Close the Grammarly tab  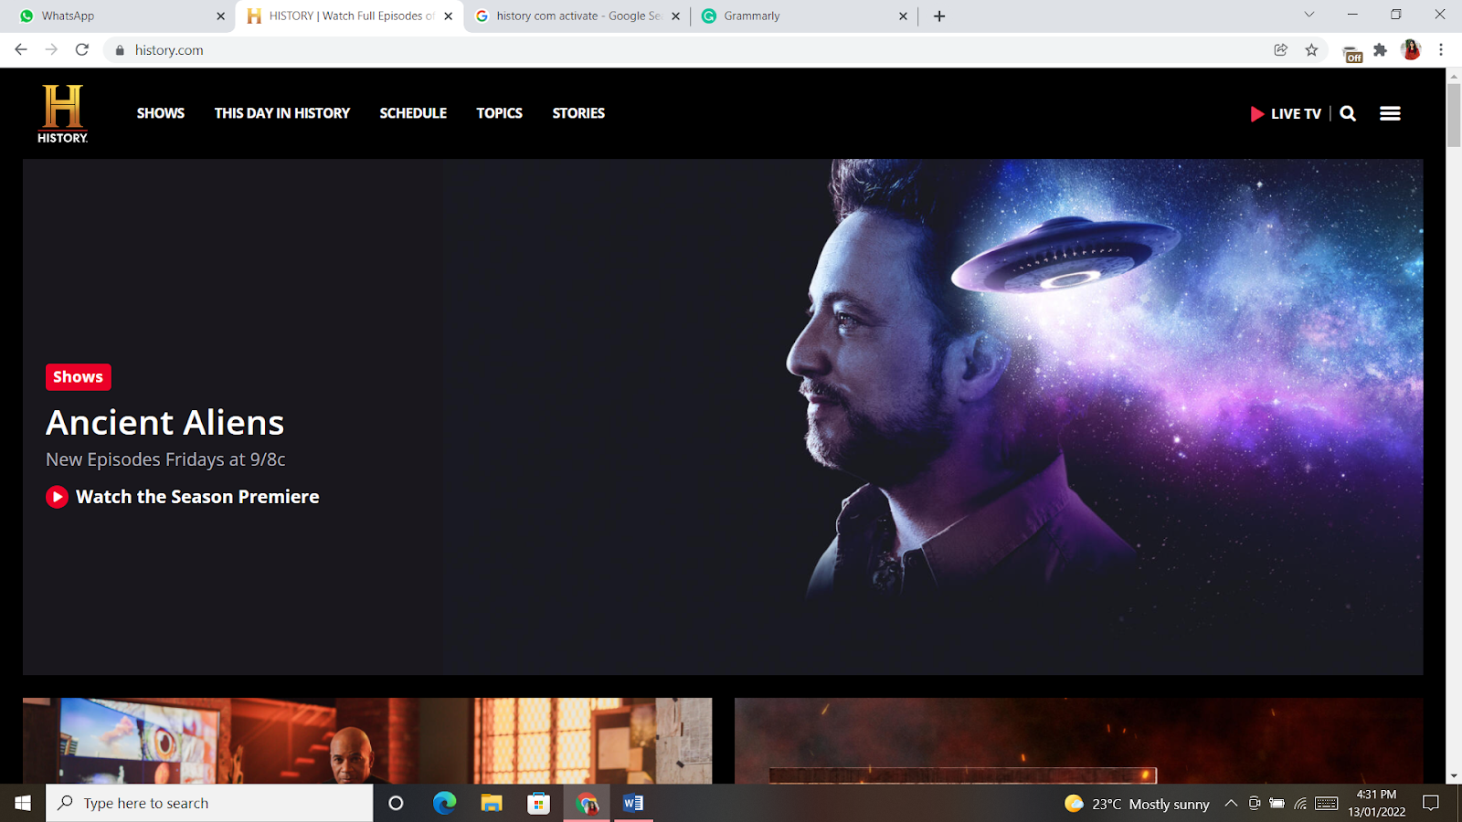point(903,16)
